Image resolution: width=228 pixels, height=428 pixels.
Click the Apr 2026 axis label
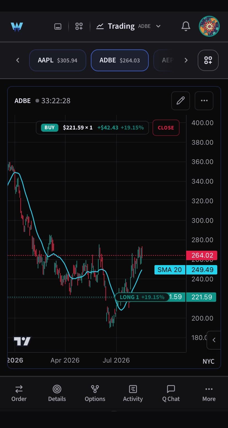[x=65, y=360]
